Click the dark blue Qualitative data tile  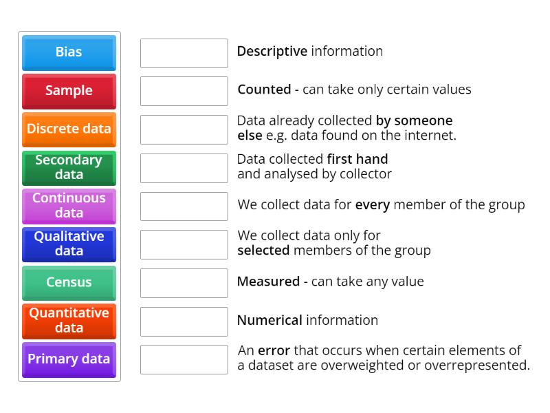tap(69, 244)
